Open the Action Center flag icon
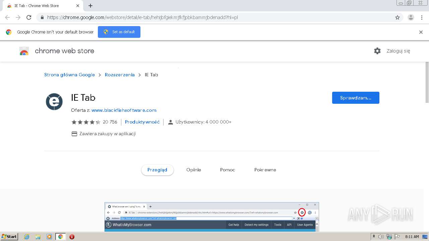The width and height of the screenshot is (429, 241). (397, 237)
